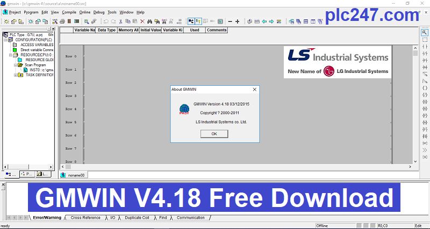Click OK in About GMWIN dialog
Viewport: 430px width, 229px height.
coord(214,134)
